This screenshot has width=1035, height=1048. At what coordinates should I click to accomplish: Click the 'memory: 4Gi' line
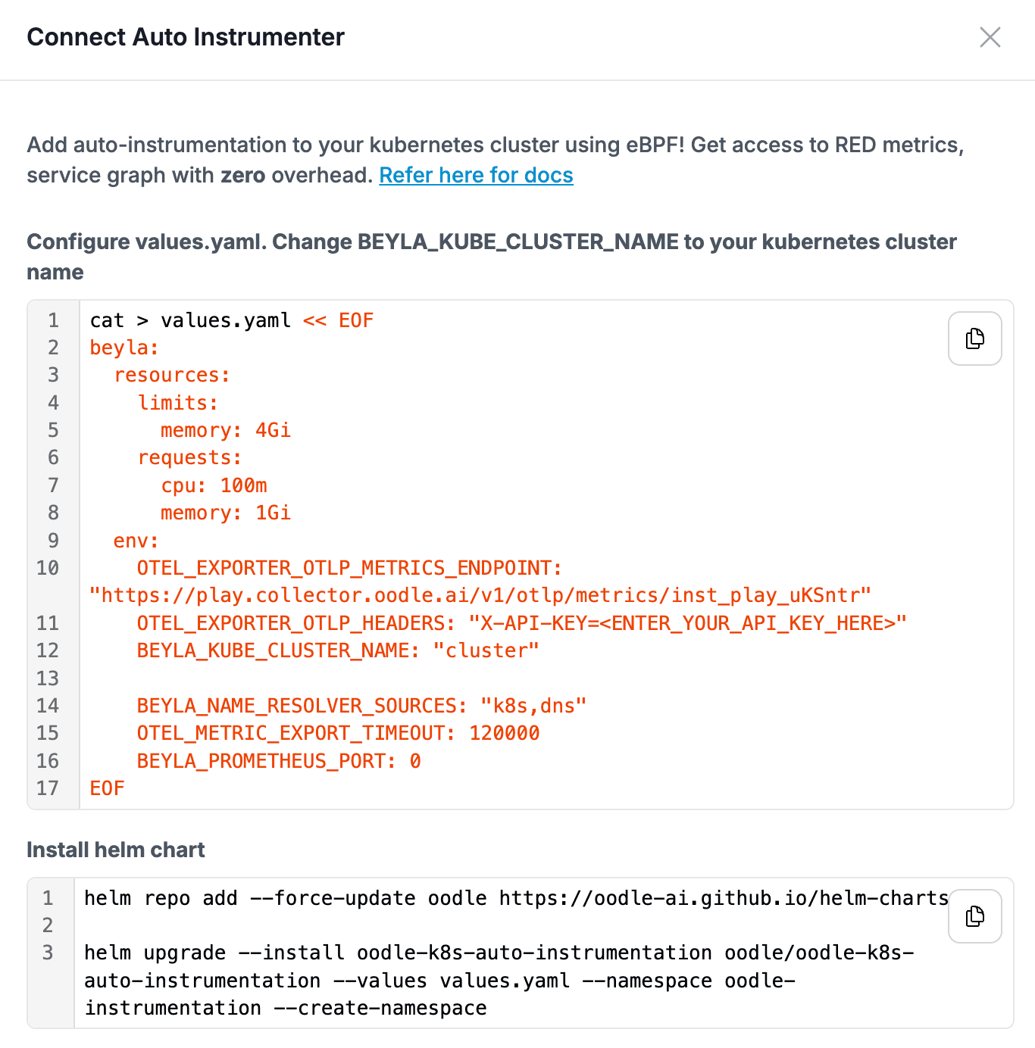pos(225,430)
